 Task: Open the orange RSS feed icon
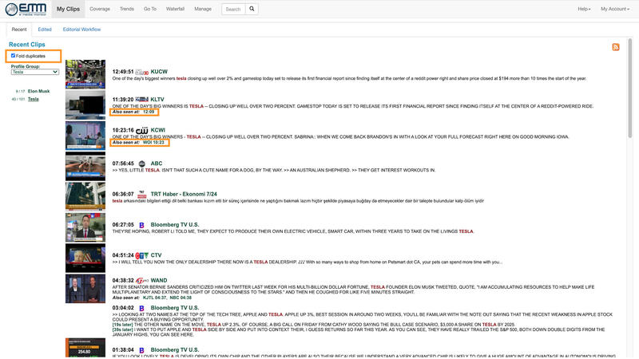click(x=616, y=48)
